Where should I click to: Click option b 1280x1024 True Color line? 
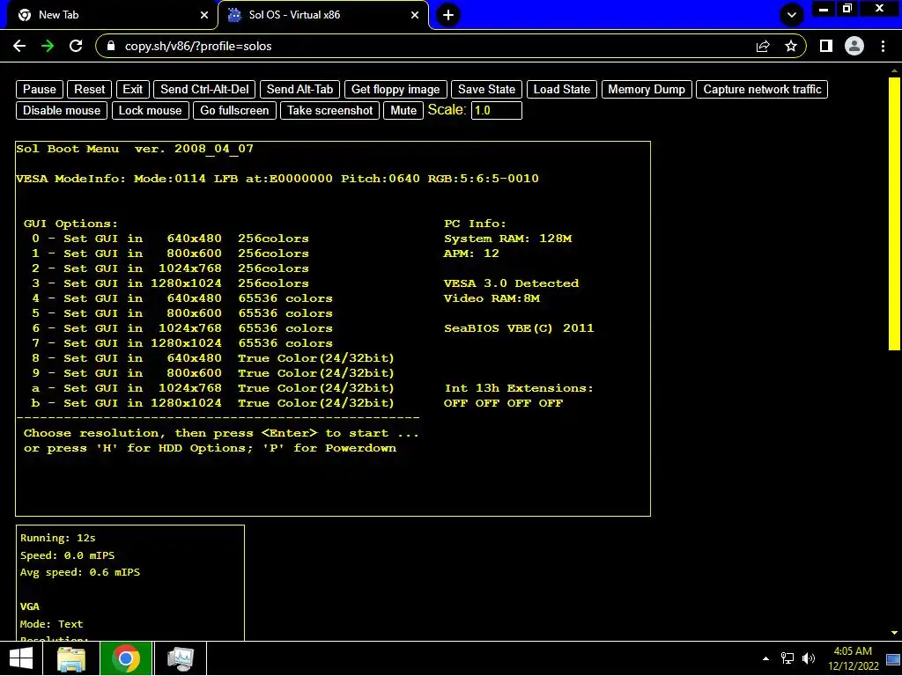coord(213,403)
